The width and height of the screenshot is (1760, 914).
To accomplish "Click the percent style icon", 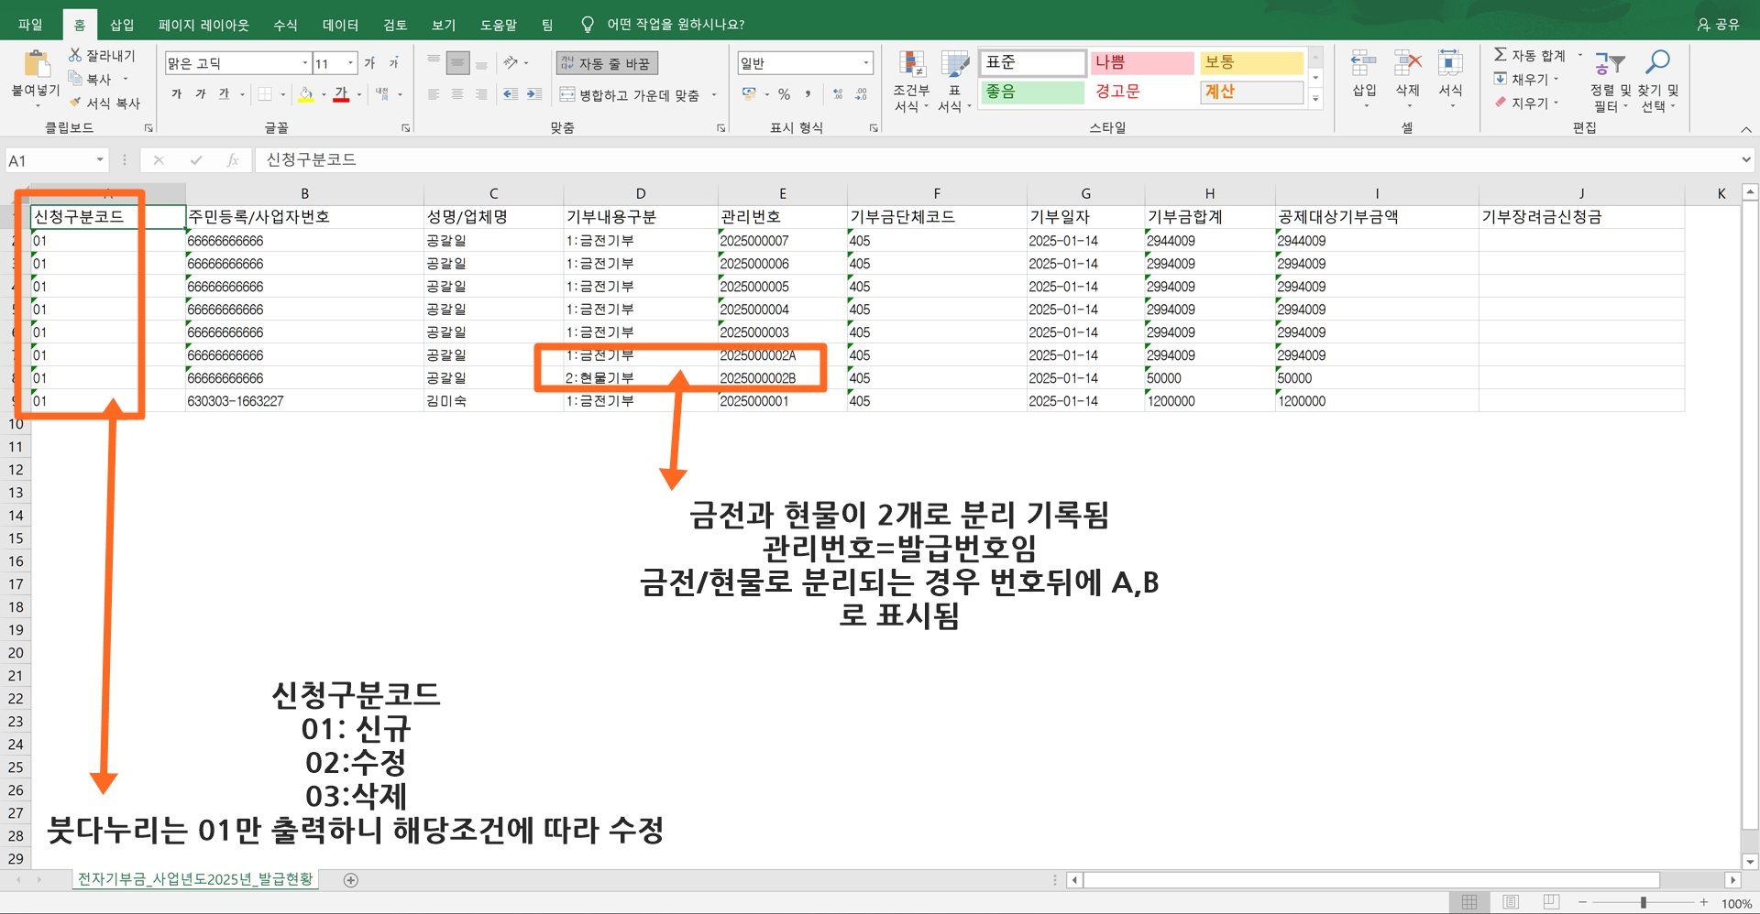I will [784, 94].
